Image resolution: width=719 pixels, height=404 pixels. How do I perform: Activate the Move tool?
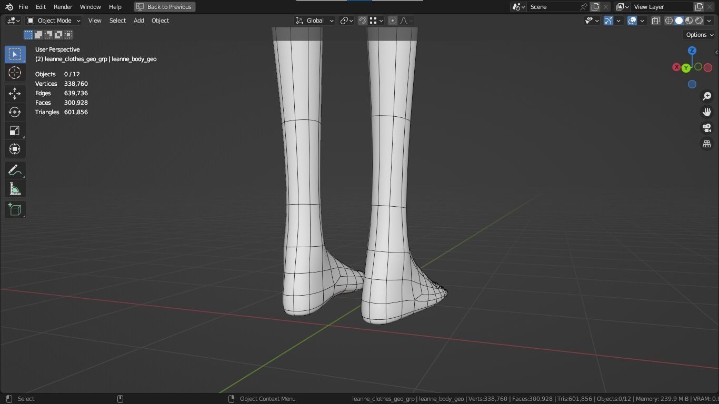pyautogui.click(x=15, y=94)
